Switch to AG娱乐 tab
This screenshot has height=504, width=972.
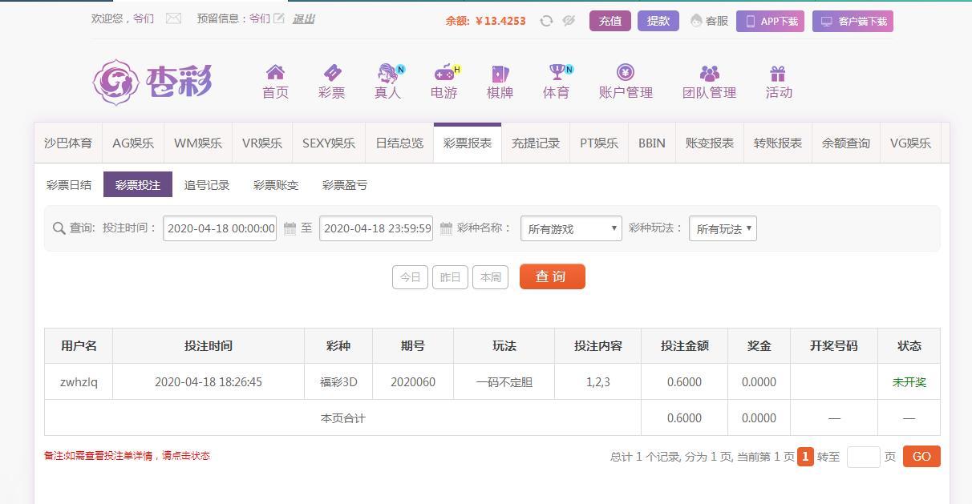[x=133, y=143]
